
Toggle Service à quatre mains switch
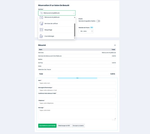pyautogui.click(x=98, y=21)
